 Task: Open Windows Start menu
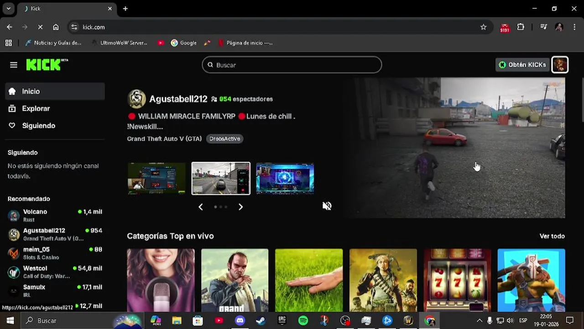[10, 321]
